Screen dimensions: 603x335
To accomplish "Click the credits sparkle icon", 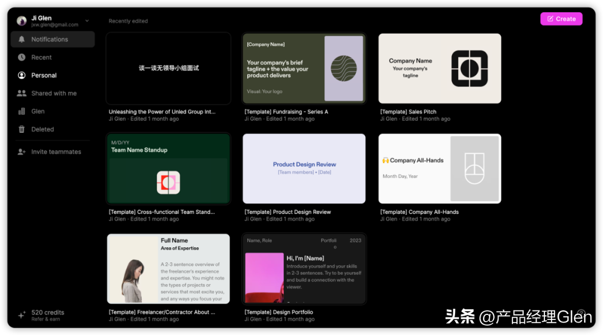I will (x=22, y=315).
